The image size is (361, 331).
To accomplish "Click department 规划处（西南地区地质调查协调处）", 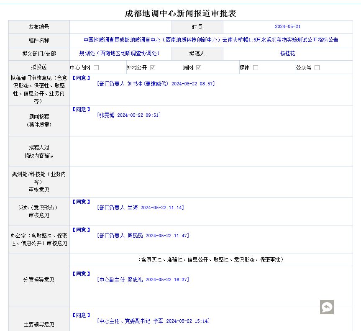I will click(x=119, y=54).
